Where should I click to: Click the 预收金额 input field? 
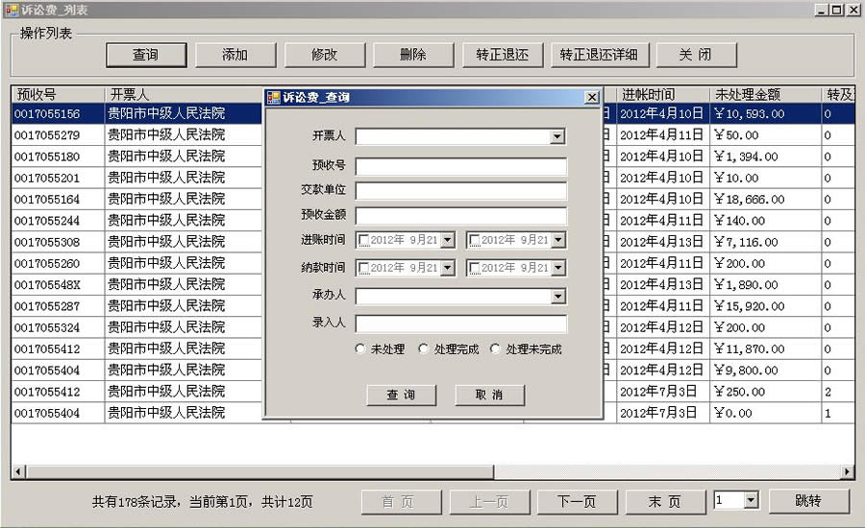[x=461, y=215]
